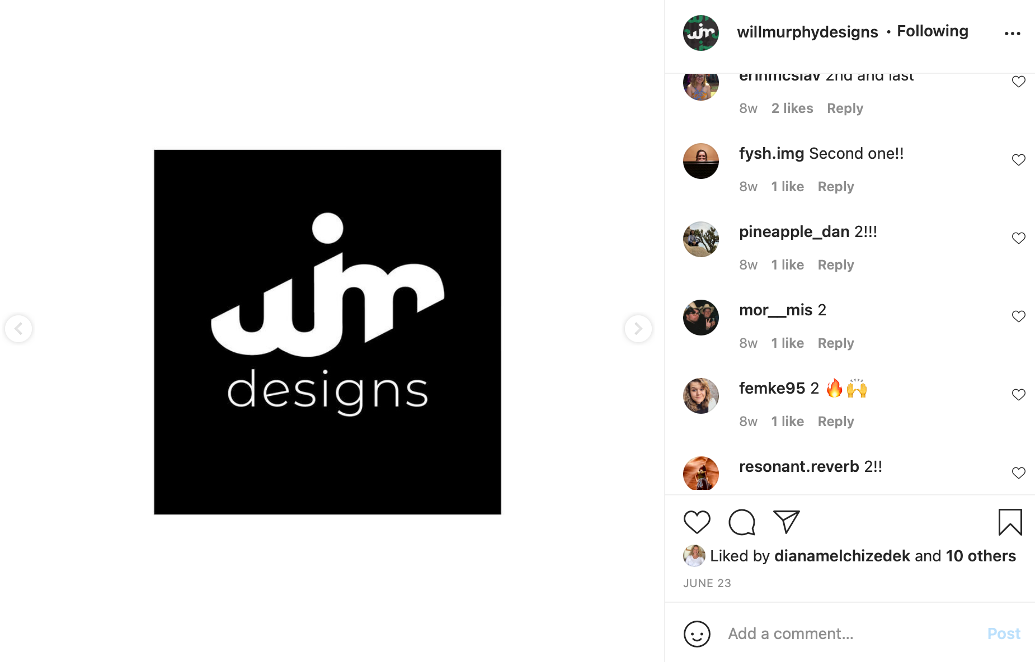This screenshot has width=1035, height=662.
Task: Like pineapple_dan's comment with heart
Action: 1018,238
